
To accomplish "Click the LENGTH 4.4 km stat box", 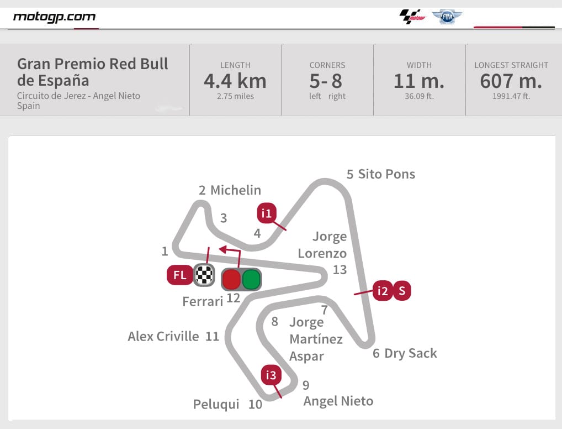I will click(235, 80).
